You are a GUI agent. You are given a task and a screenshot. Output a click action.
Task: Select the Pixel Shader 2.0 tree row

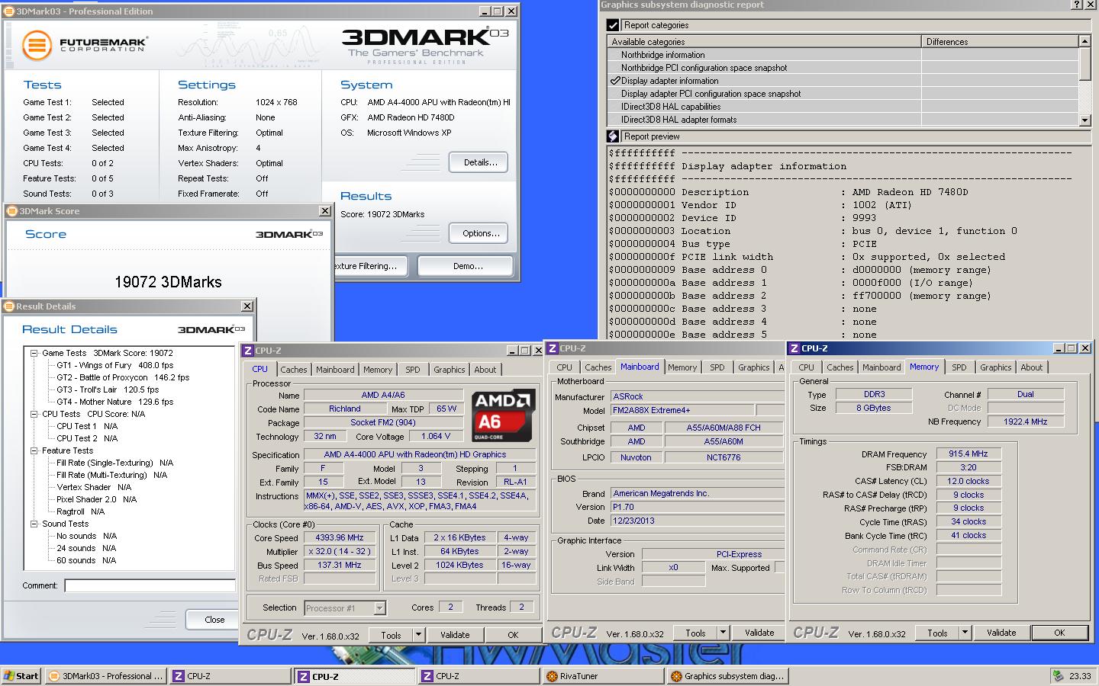96,499
